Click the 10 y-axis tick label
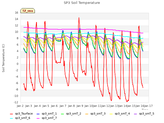The width and height of the screenshot is (164, 123). click(16, 32)
